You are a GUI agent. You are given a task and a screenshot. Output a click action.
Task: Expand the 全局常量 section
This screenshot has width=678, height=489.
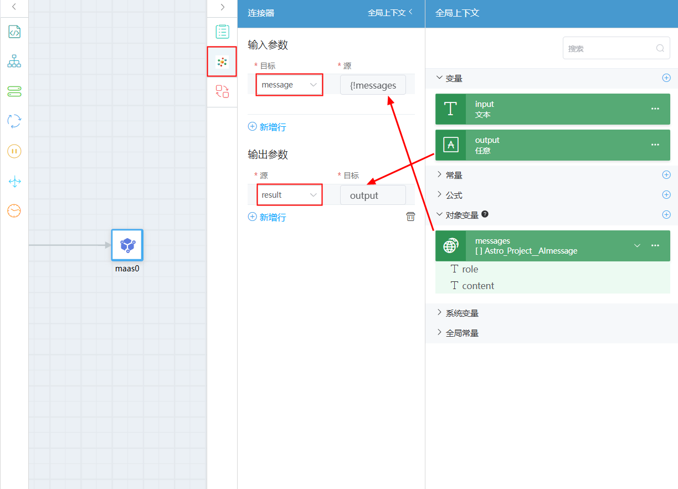pos(440,333)
